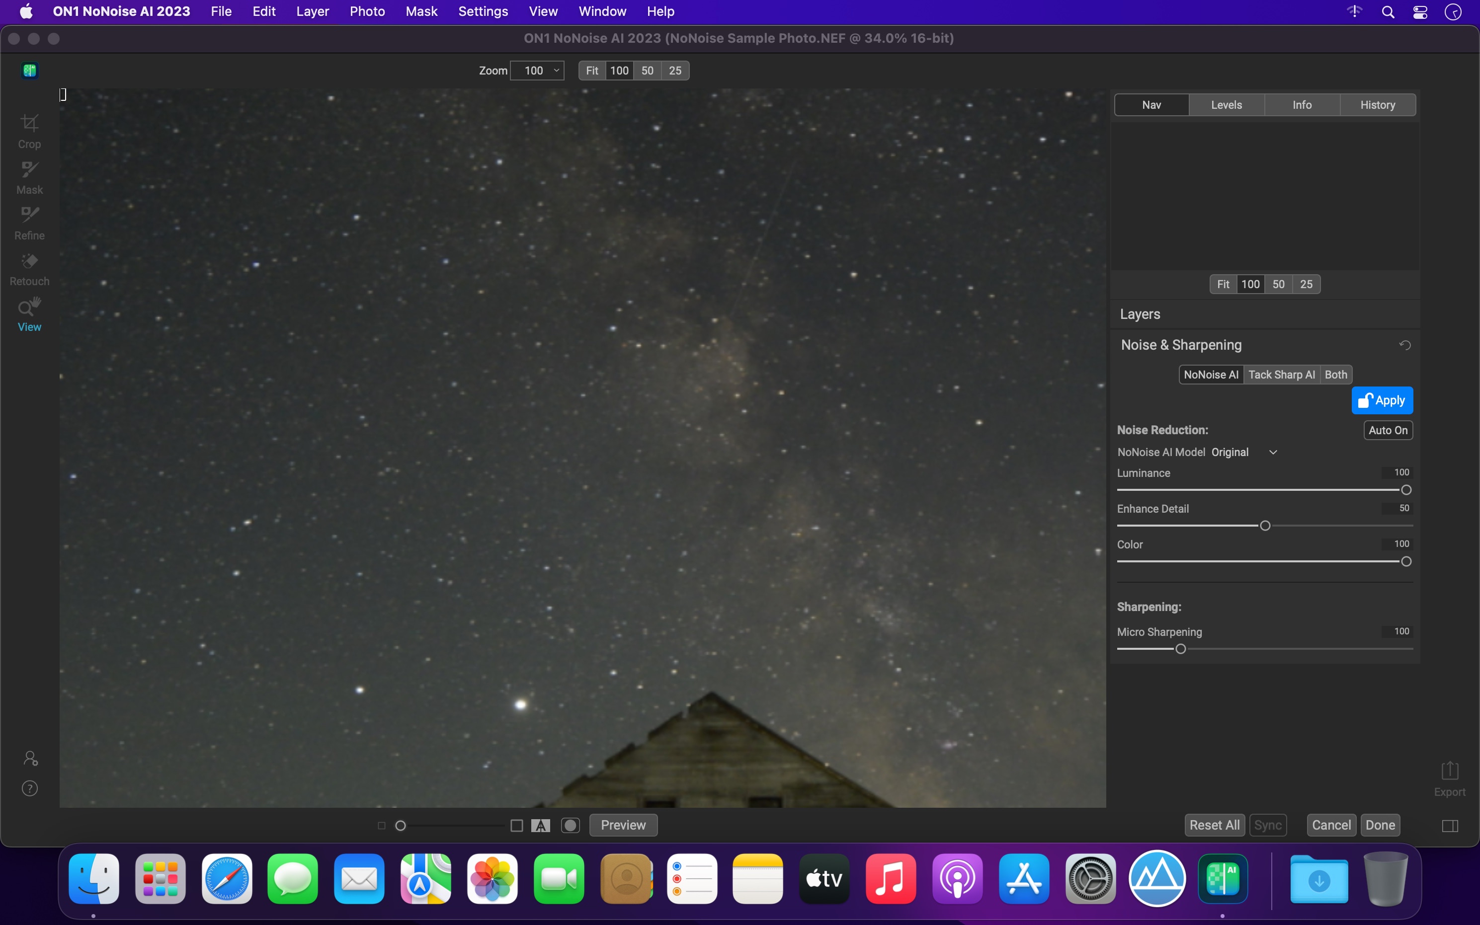Click the Apply button
This screenshot has height=925, width=1480.
[1382, 400]
